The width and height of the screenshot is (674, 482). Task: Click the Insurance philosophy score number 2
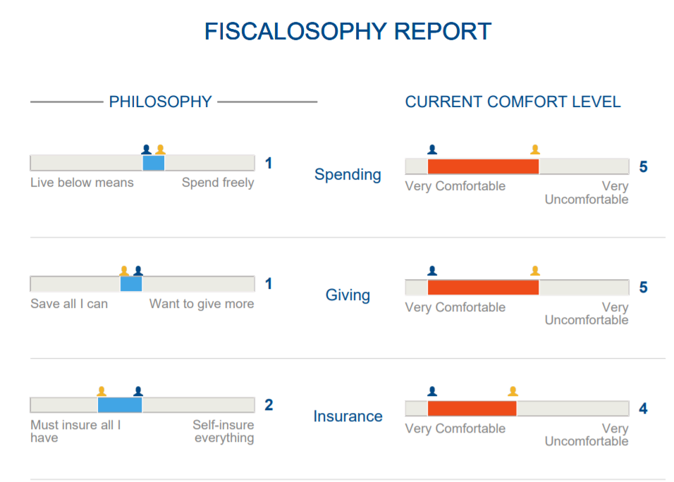coord(269,405)
